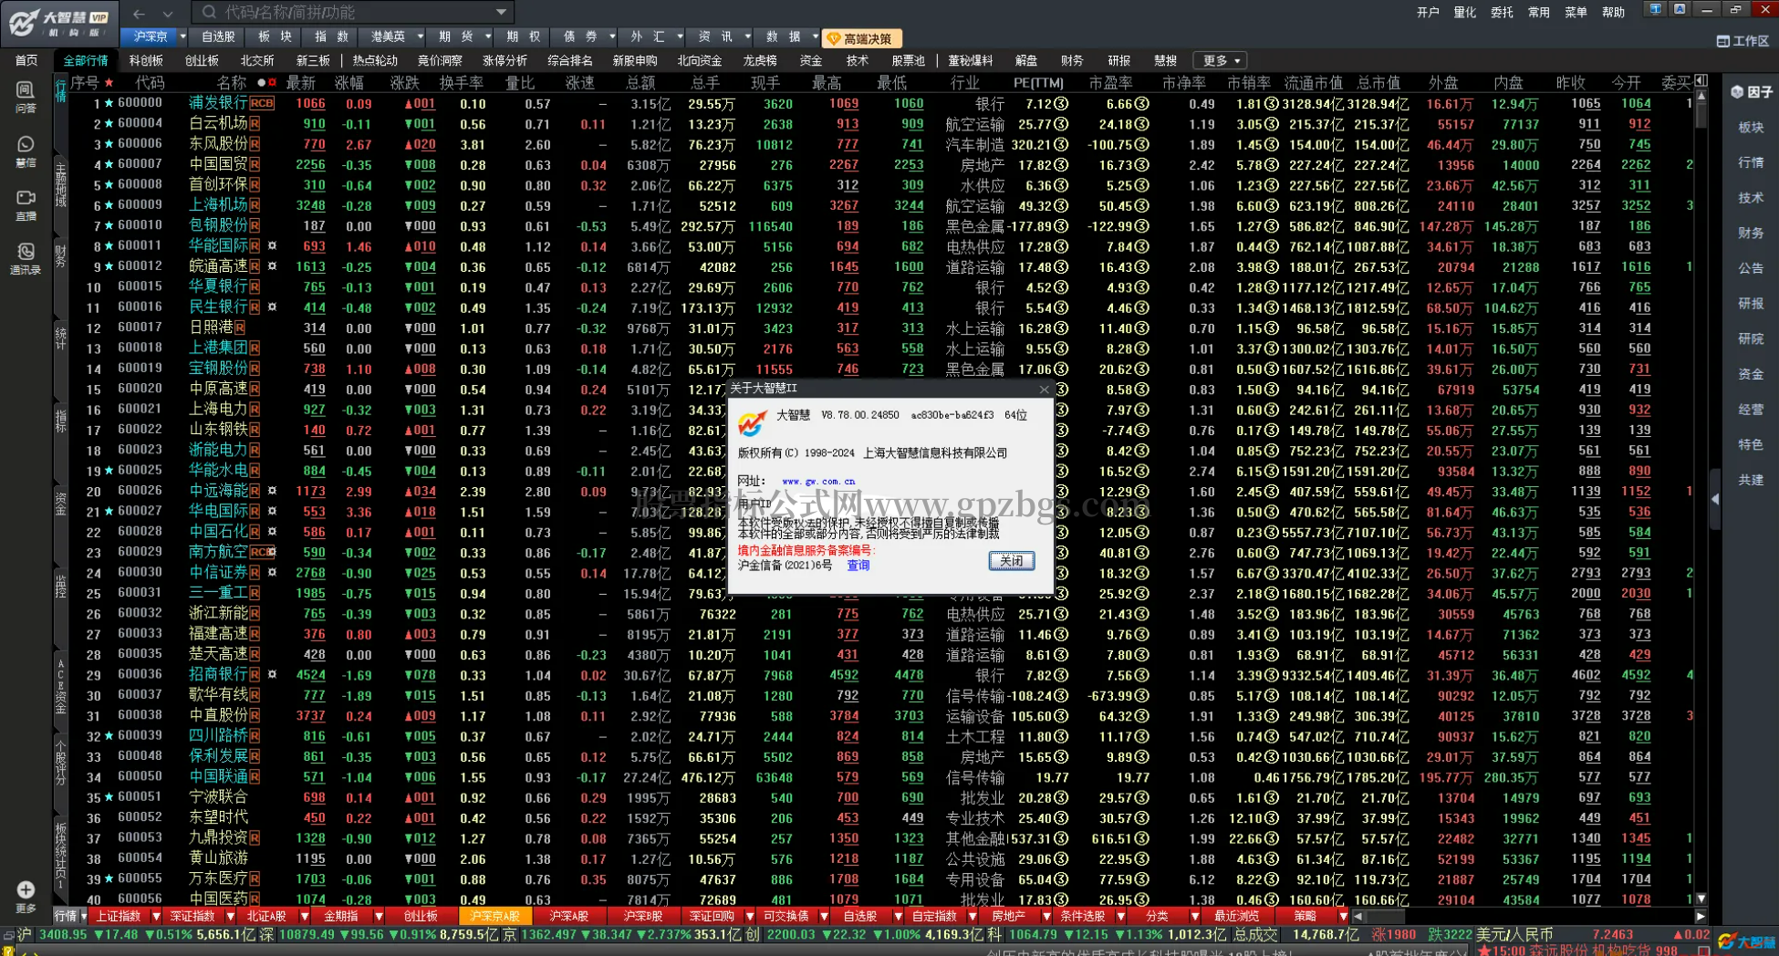This screenshot has height=956, width=1779.
Task: Click the 关闭 button in About dialog
Action: pos(1012,560)
